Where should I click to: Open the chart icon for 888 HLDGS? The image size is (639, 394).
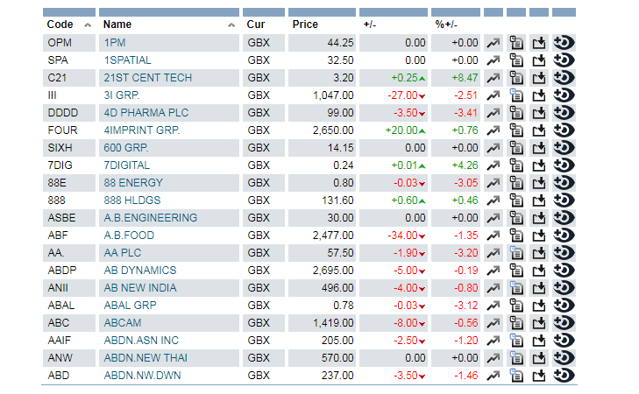pos(493,201)
